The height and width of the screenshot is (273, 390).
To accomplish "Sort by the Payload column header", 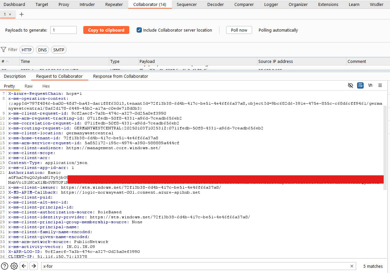I will tap(198, 62).
